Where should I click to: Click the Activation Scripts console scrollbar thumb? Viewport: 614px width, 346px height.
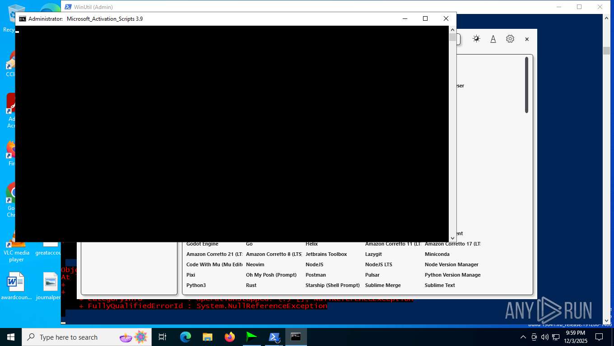[452, 37]
